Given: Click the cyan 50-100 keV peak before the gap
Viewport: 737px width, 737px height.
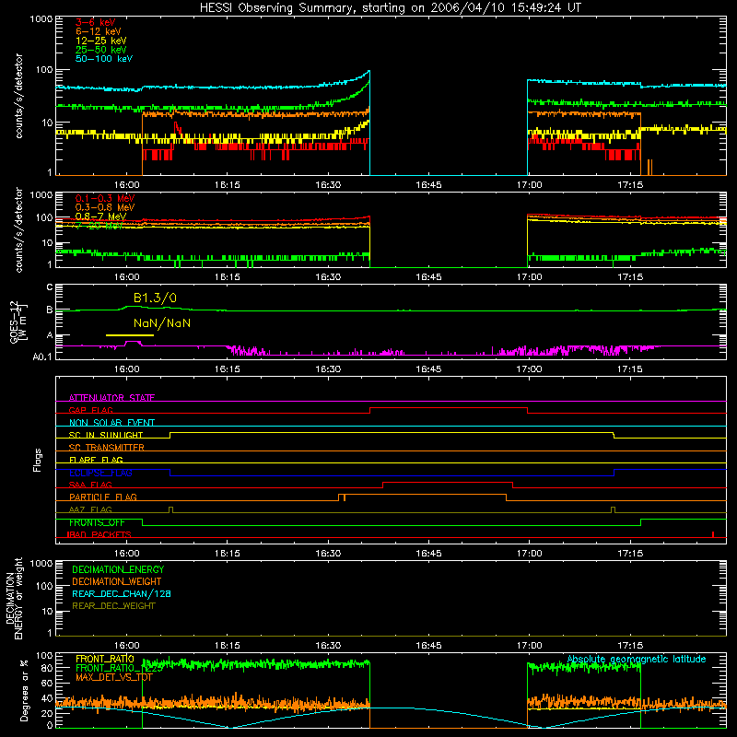Looking at the screenshot, I should pyautogui.click(x=369, y=72).
